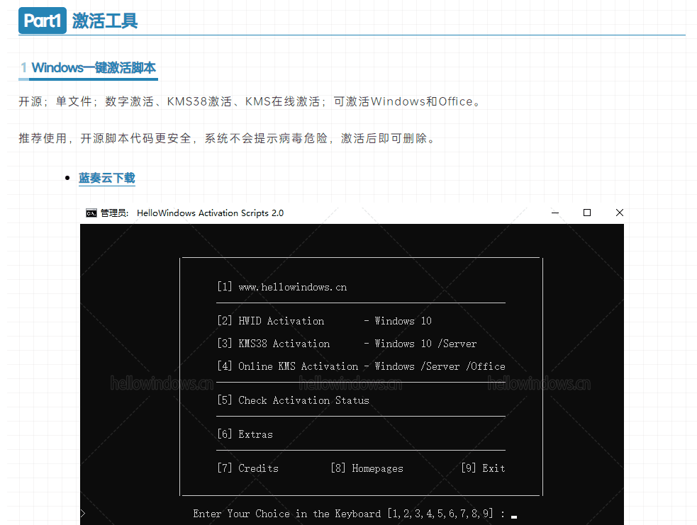Maximize the HelloWindows Activation Scripts window
Image resolution: width=697 pixels, height=525 pixels.
[587, 213]
